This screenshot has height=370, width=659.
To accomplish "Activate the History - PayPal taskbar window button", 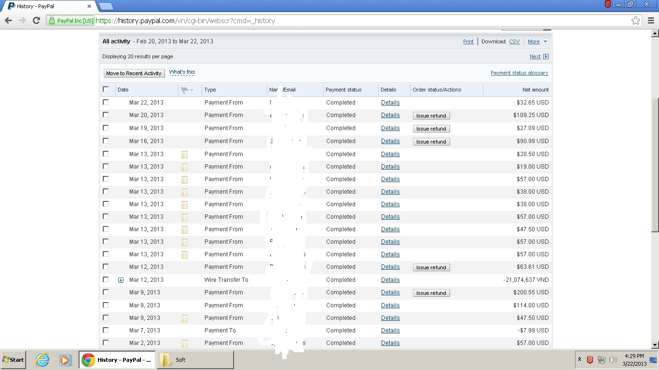I will click(117, 360).
